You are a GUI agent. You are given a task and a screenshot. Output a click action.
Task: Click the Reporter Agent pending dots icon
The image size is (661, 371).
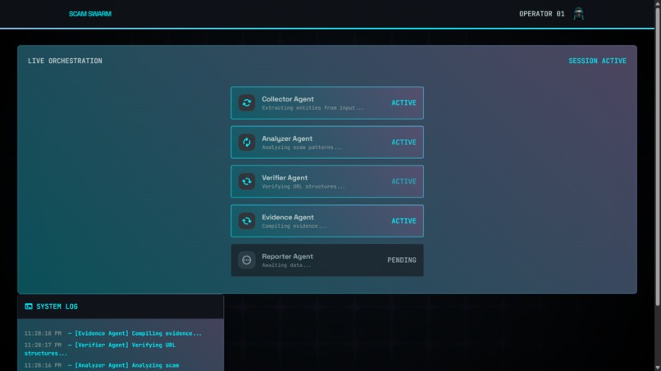pos(247,260)
